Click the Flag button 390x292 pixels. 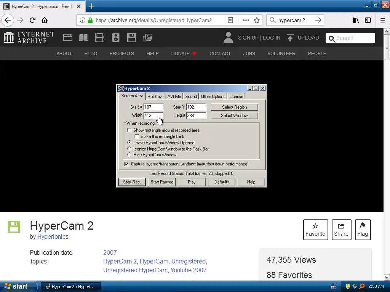pos(363,230)
